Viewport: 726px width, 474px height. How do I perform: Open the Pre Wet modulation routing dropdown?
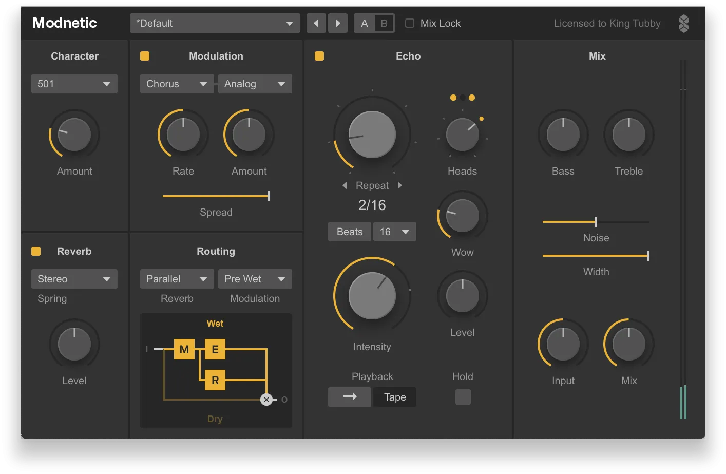255,279
